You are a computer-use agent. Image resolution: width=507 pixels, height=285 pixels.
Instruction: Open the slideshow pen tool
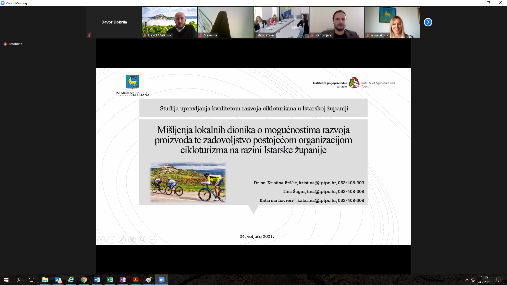pos(122,240)
